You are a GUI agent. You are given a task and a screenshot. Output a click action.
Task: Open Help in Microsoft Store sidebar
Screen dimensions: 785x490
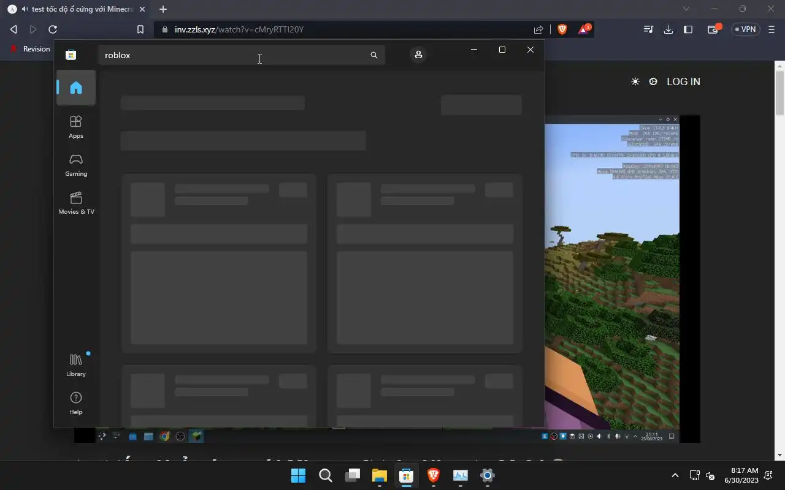pos(76,403)
